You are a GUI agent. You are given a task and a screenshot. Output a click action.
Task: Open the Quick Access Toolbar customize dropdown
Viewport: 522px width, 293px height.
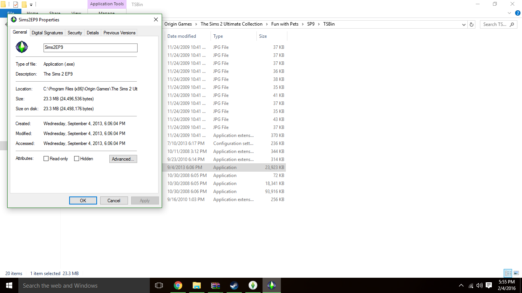(x=31, y=5)
